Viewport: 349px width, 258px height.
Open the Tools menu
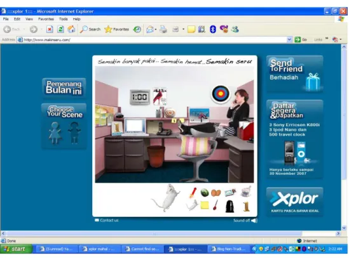pyautogui.click(x=63, y=19)
